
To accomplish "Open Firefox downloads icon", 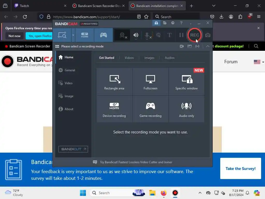I will pyautogui.click(x=222, y=17).
